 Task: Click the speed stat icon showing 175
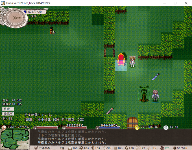point(162,148)
